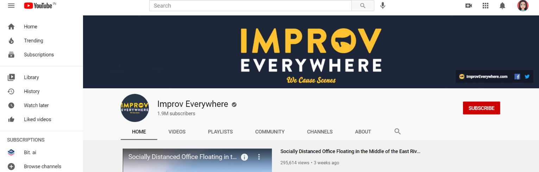Screen dimensions: 539x172
Task: Click Liked videos label
Action: [x=38, y=119]
